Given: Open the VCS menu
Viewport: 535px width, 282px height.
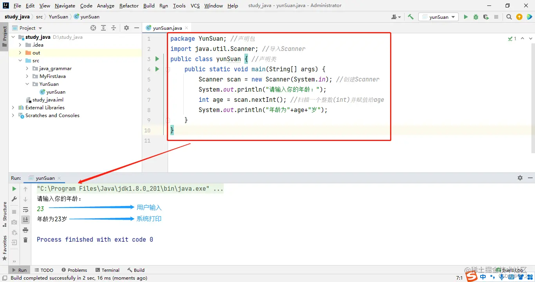Looking at the screenshot, I should (195, 5).
